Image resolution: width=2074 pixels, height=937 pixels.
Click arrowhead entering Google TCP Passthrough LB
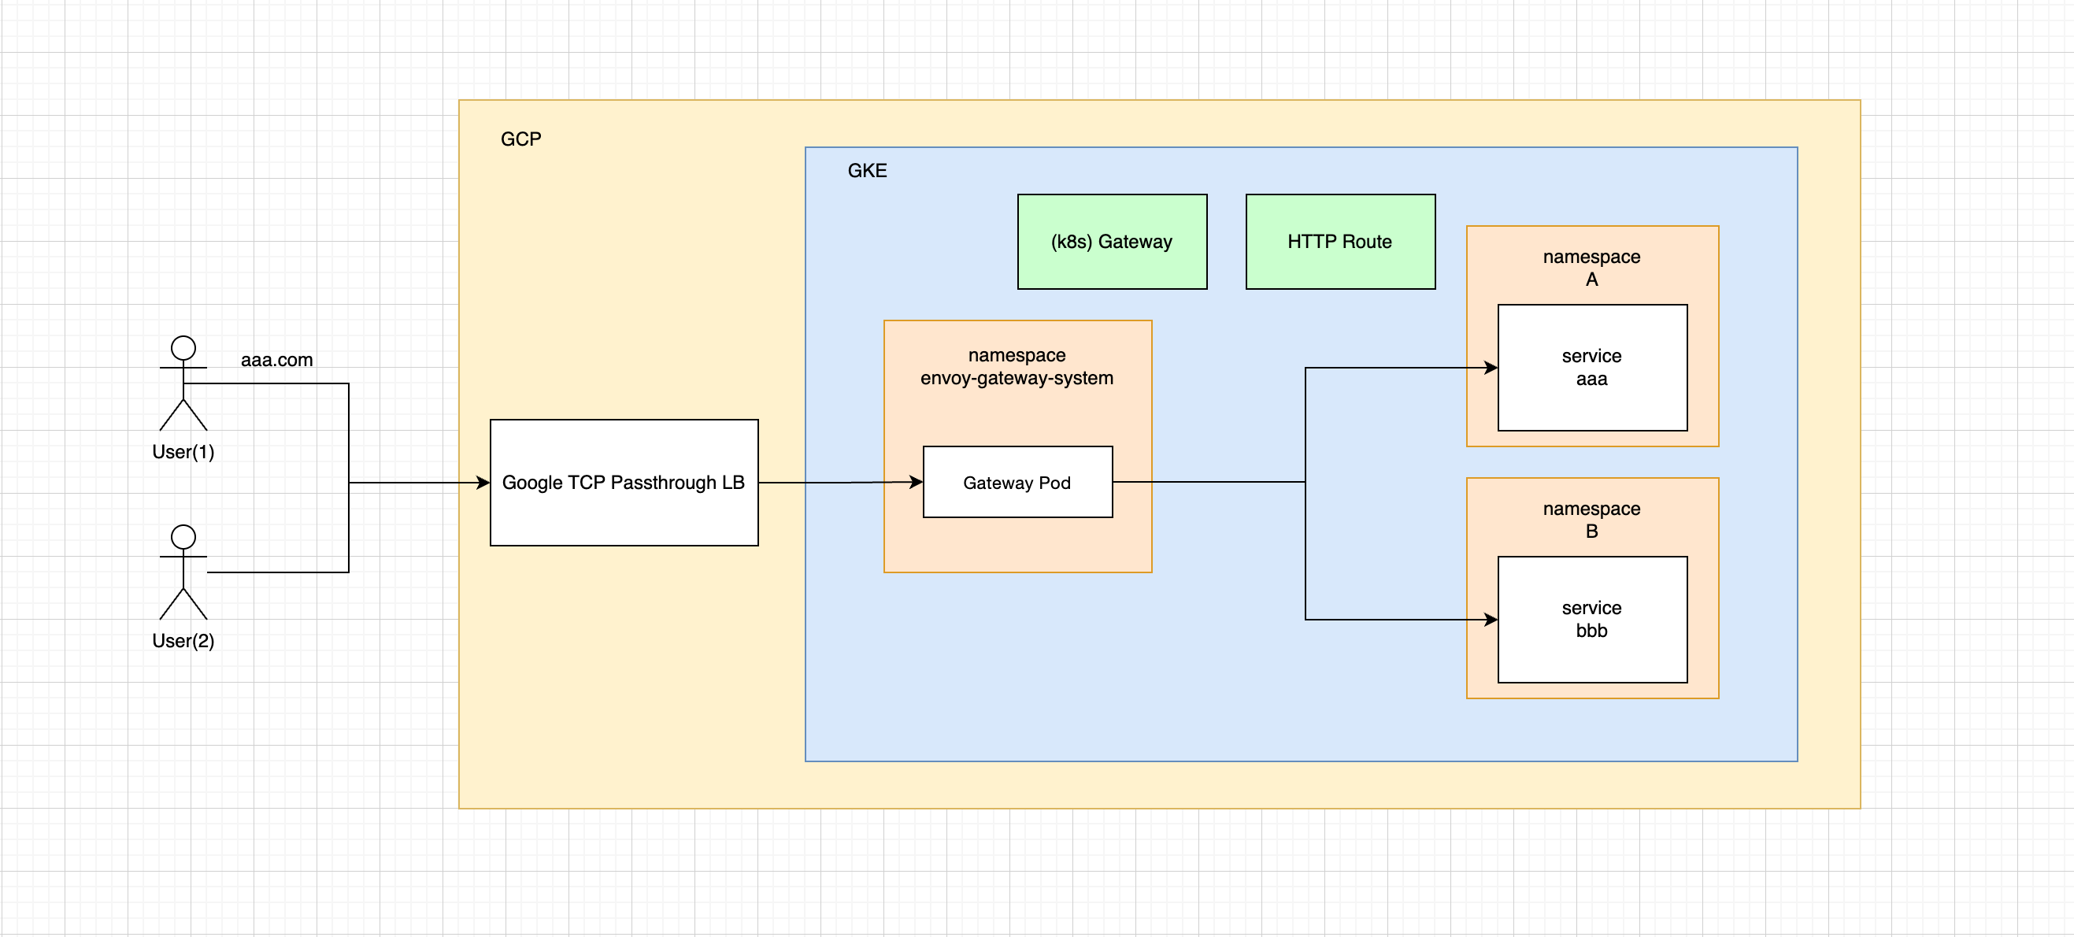(483, 482)
